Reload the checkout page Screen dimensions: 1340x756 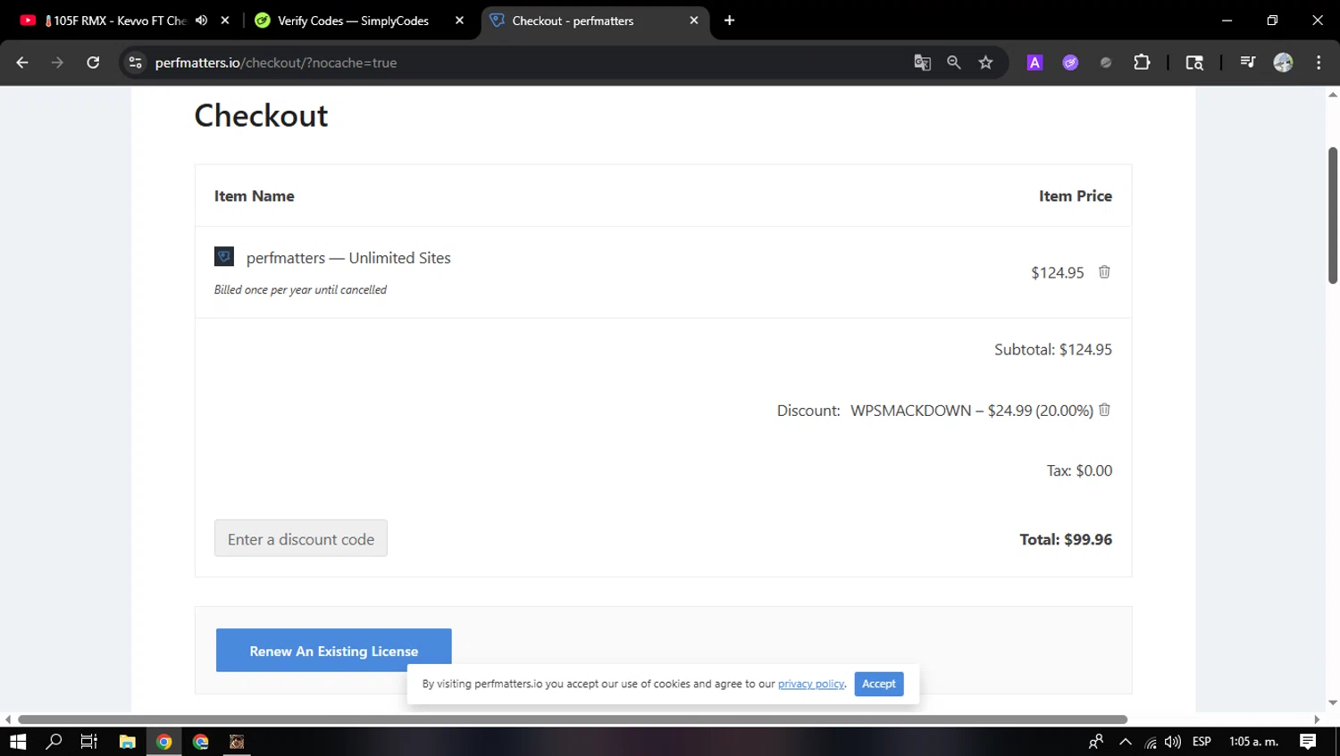(93, 62)
